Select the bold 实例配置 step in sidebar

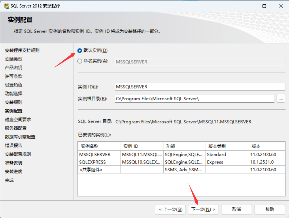[14, 111]
